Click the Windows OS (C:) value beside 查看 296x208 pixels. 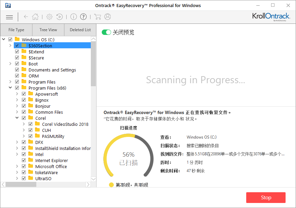pyautogui.click(x=201, y=137)
